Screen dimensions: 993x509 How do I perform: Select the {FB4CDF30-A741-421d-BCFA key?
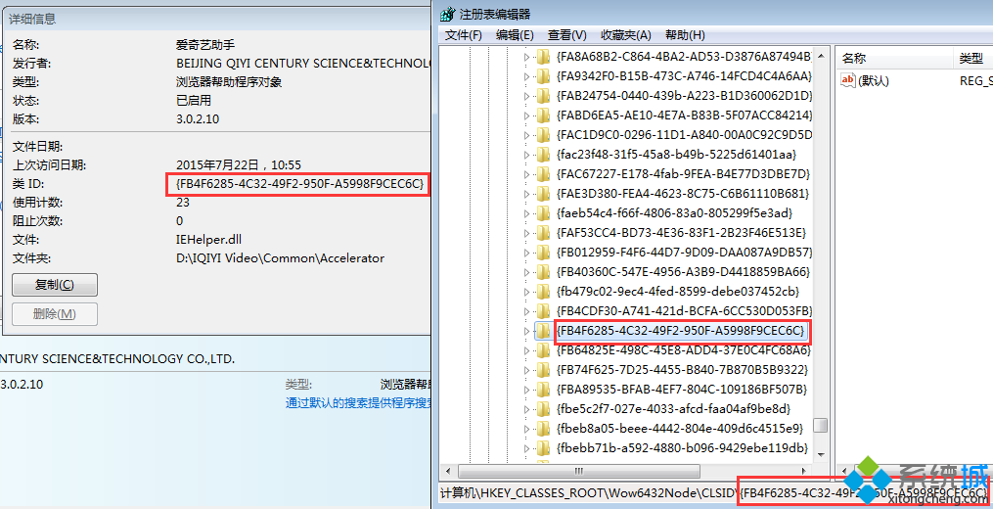pyautogui.click(x=683, y=311)
